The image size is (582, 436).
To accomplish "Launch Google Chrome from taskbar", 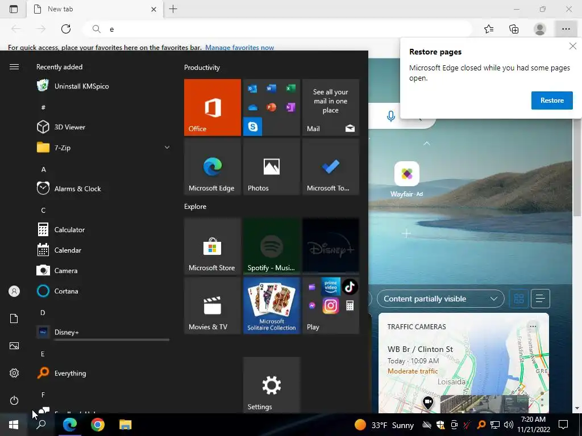I will [x=98, y=425].
